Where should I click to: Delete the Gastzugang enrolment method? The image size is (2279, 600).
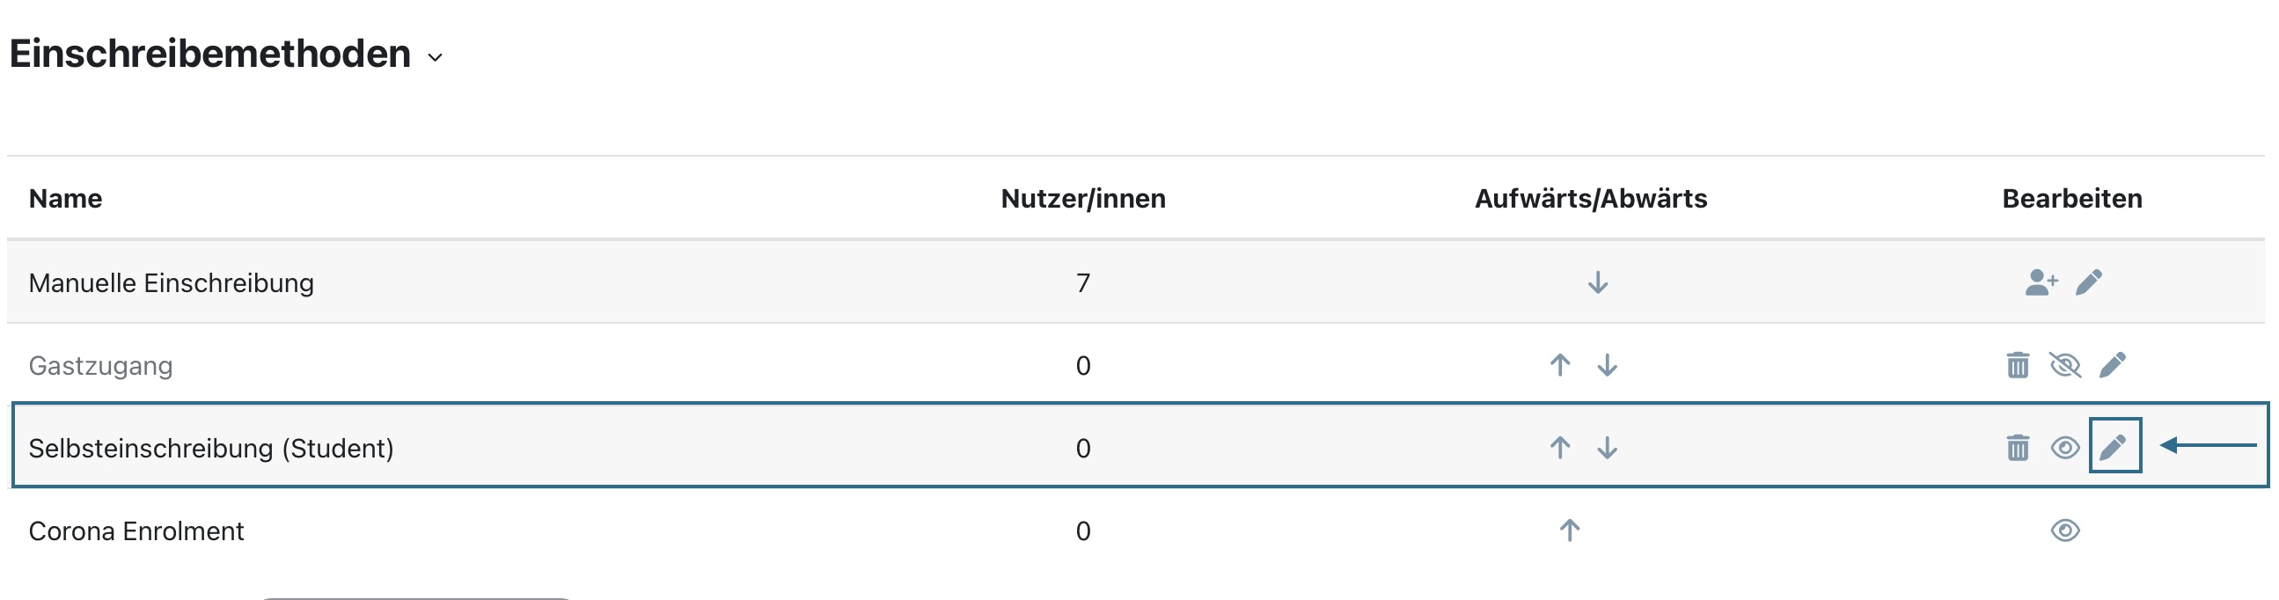[x=2018, y=364]
